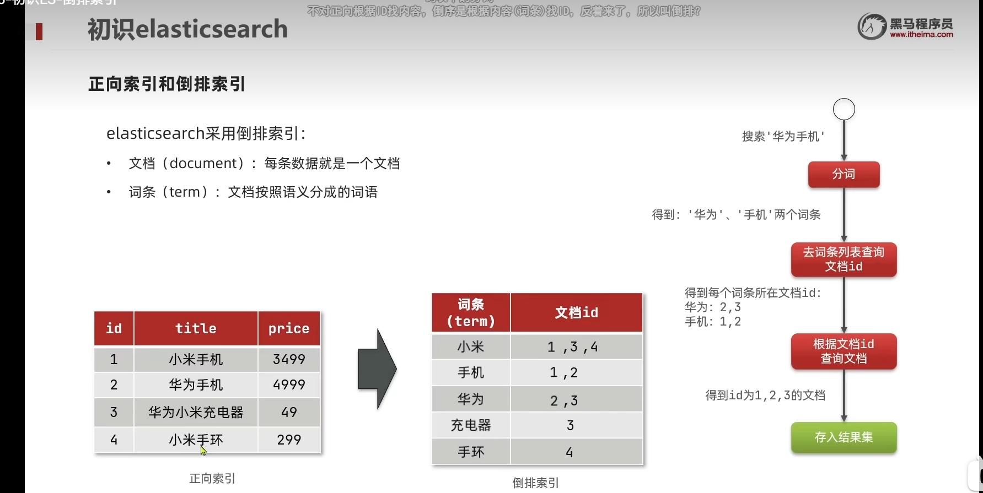
Task: Open the www.itheima.com website text
Action: [921, 35]
